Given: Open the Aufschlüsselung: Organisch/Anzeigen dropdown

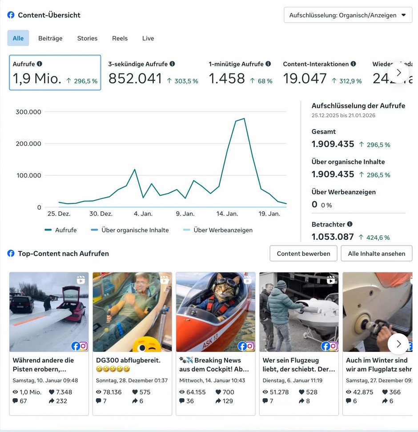Looking at the screenshot, I should click(348, 15).
